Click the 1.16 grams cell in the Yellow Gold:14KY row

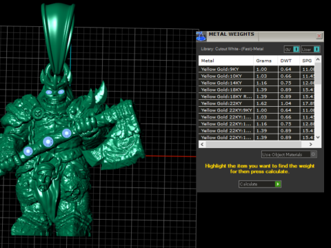[x=265, y=83]
